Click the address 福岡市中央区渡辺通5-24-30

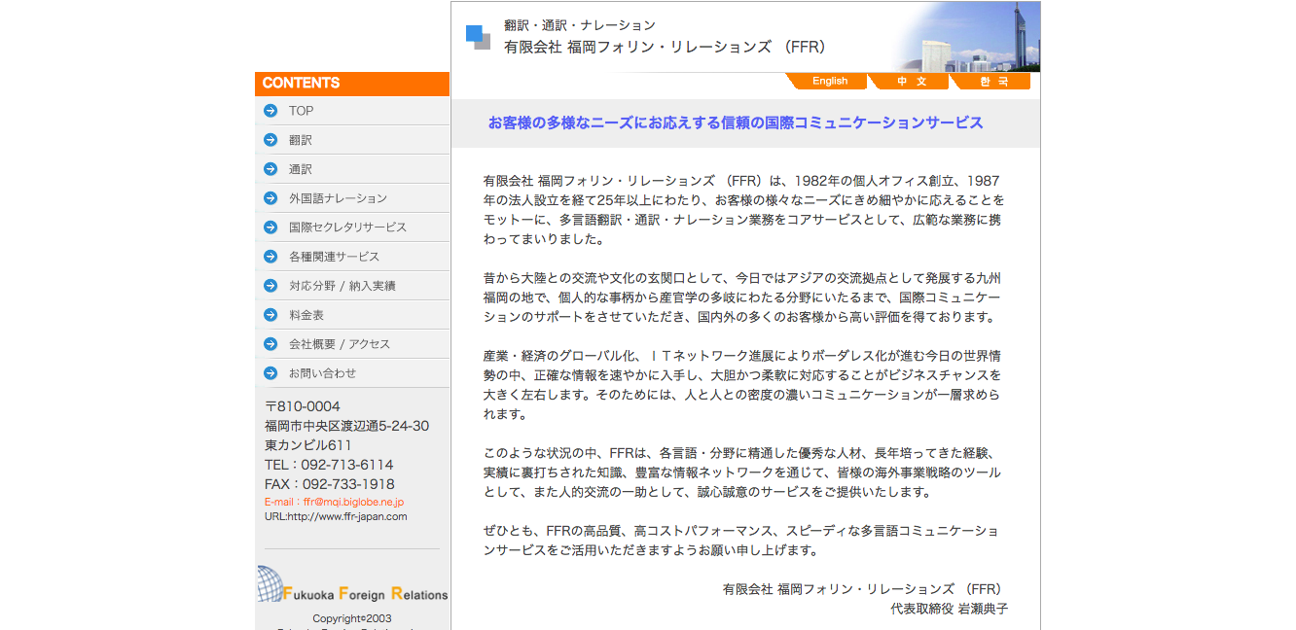pyautogui.click(x=346, y=426)
